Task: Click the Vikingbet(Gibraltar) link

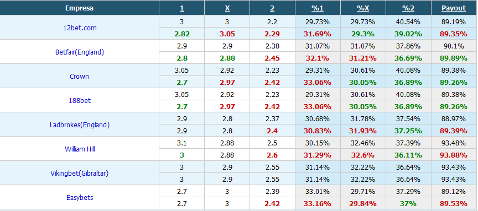Action: point(80,174)
